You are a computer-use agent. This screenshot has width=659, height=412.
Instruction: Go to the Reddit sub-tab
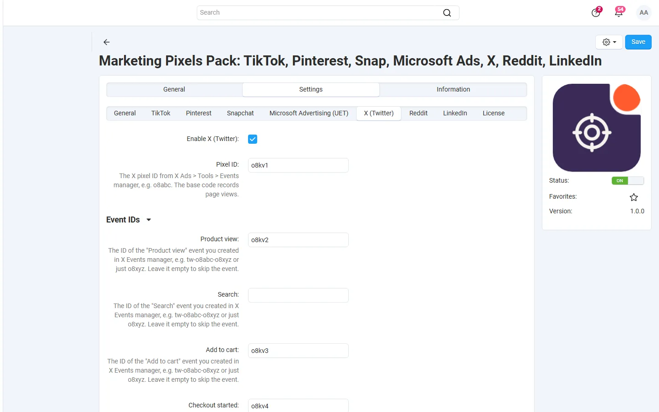tap(418, 114)
